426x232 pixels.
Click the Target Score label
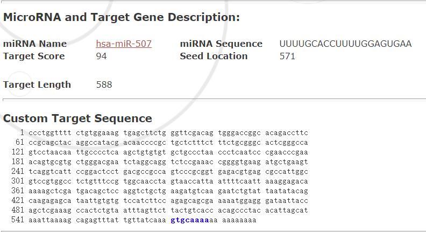coord(34,56)
